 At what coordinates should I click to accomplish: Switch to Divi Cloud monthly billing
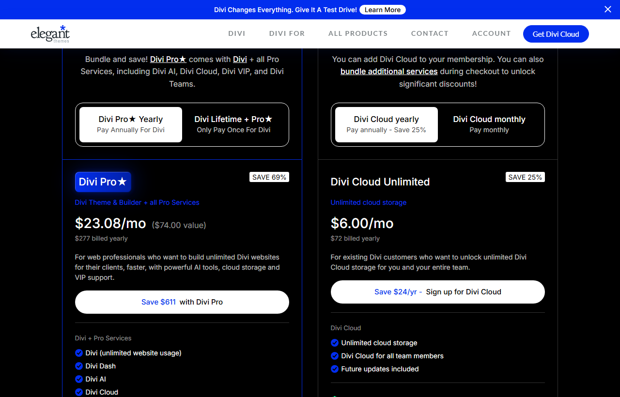click(489, 124)
